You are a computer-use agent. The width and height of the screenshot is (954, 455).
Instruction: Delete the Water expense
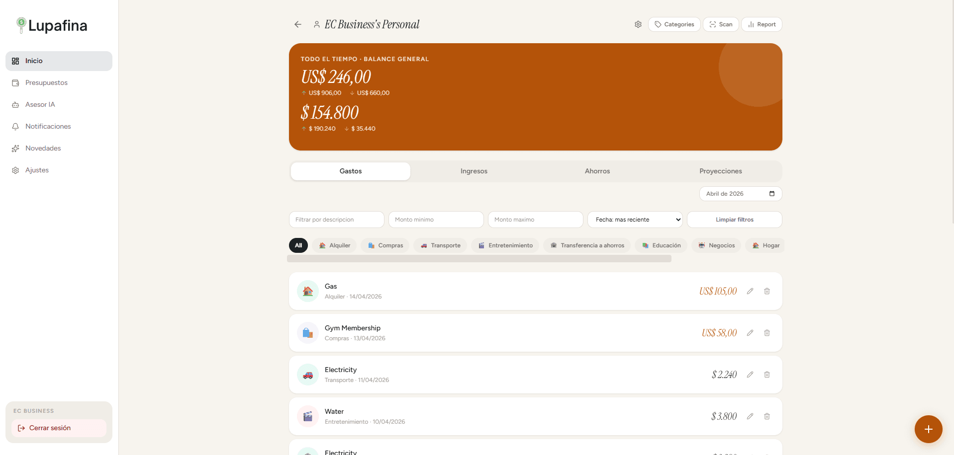click(x=767, y=416)
